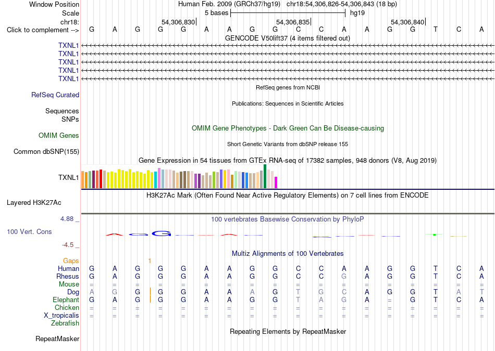This screenshot has height=351, width=495.
Task: Click the Scale label
Action: point(71,13)
